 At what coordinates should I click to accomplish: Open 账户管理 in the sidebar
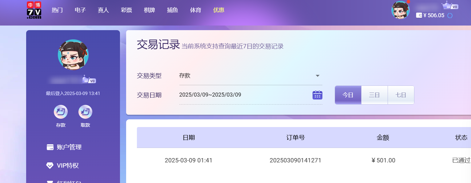(69, 147)
